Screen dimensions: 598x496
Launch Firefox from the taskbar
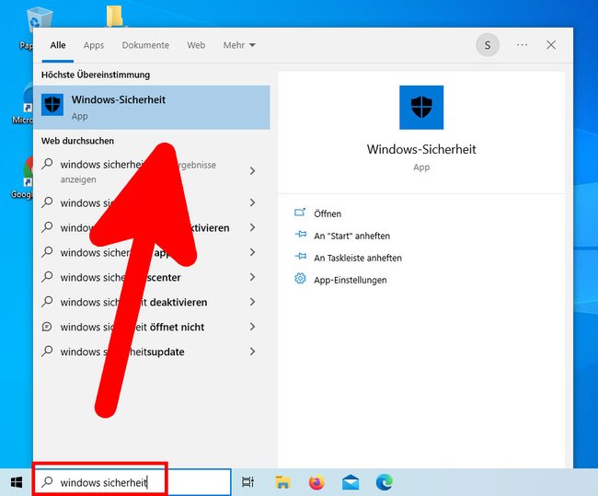[316, 482]
